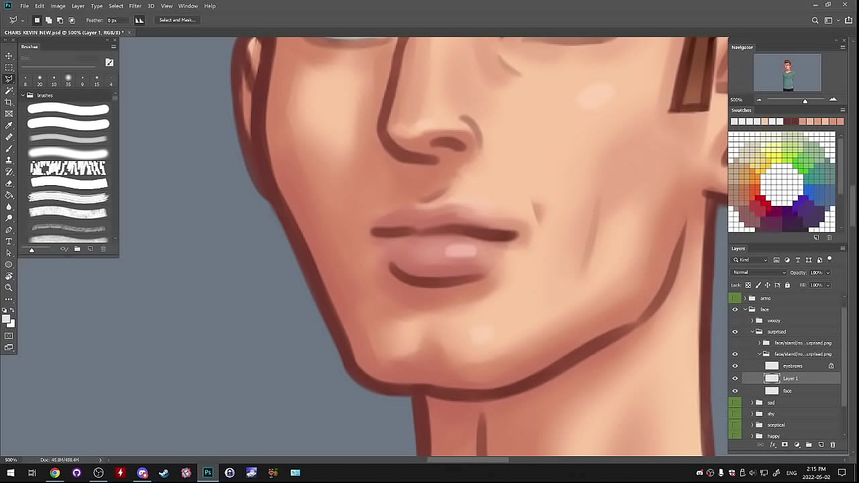The image size is (859, 483).
Task: Open the Window menu
Action: [x=188, y=6]
